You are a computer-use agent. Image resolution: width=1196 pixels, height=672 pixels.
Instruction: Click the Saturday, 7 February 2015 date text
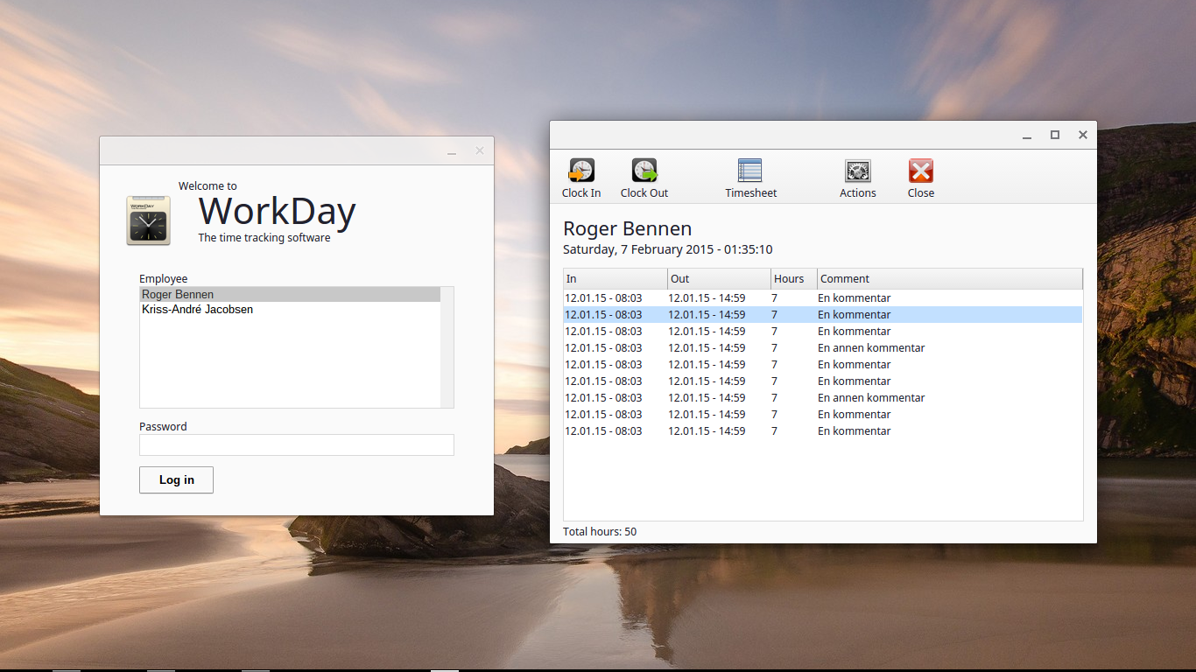click(x=667, y=250)
